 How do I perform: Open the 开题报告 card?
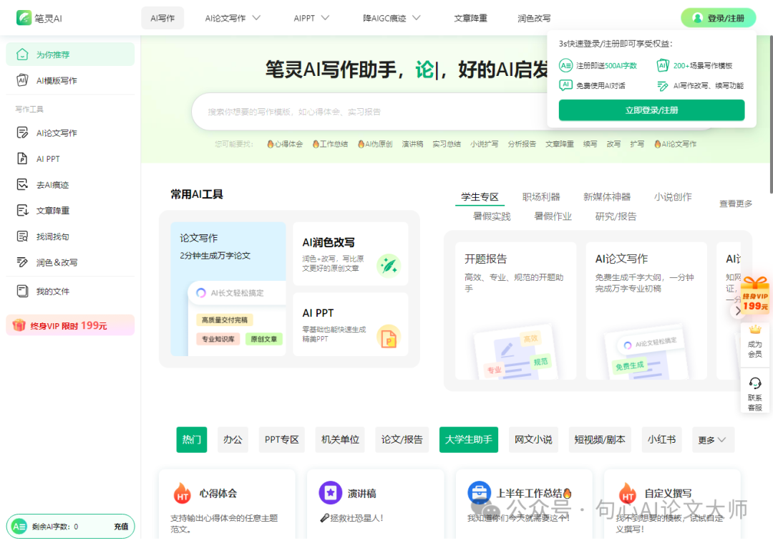tap(515, 310)
